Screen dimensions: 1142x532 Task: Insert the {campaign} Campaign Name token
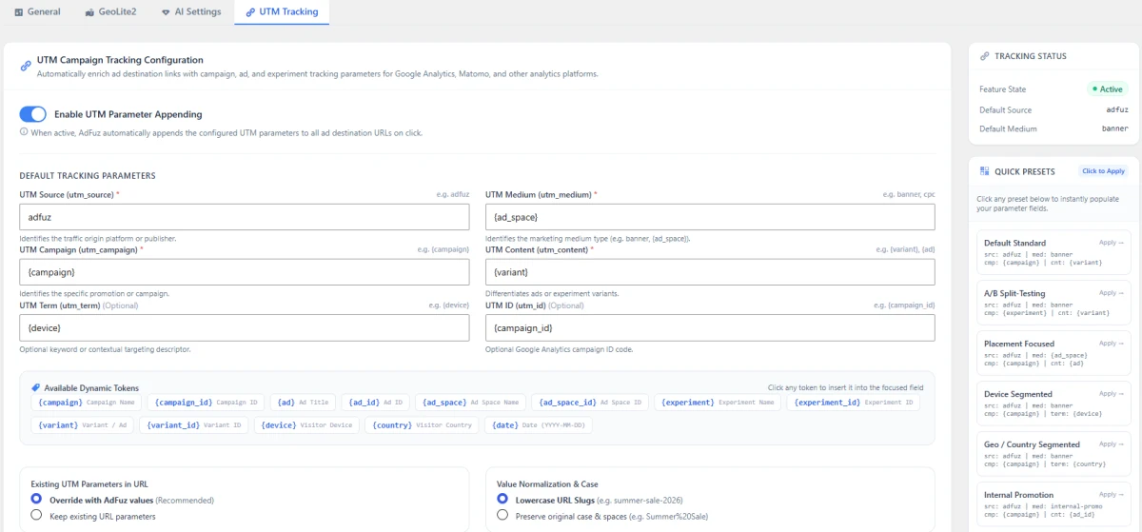click(86, 403)
